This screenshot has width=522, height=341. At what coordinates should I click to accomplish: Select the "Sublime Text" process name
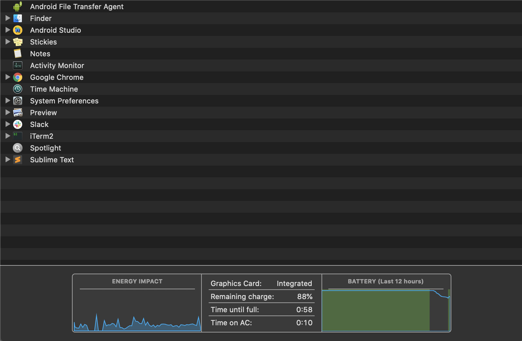pos(52,160)
